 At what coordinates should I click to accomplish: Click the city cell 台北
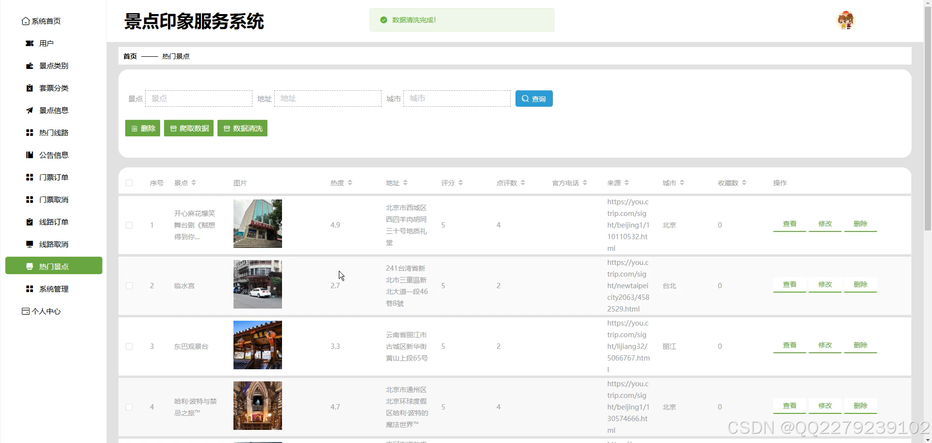pyautogui.click(x=669, y=286)
